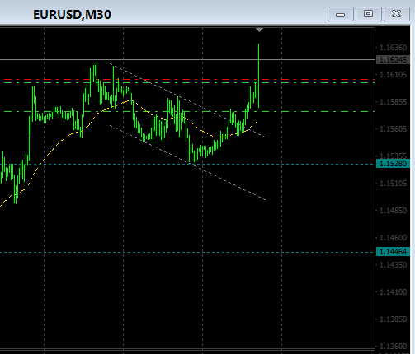Image resolution: width=415 pixels, height=354 pixels.
Task: Close the EURUSD,M30 chart window
Action: (x=397, y=14)
